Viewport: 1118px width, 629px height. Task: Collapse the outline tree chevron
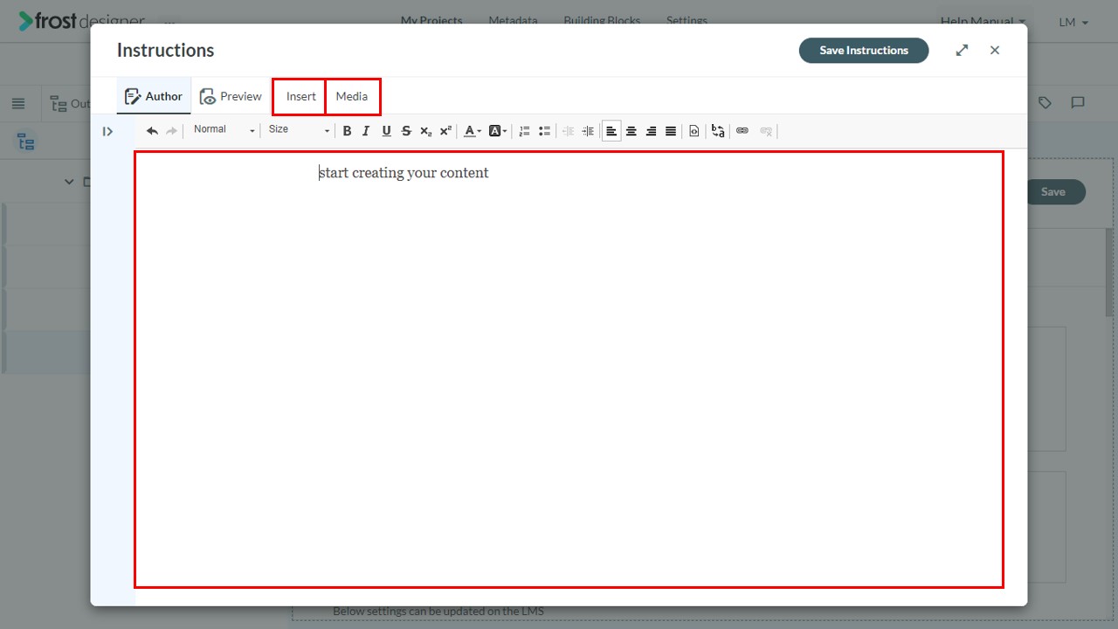click(69, 182)
